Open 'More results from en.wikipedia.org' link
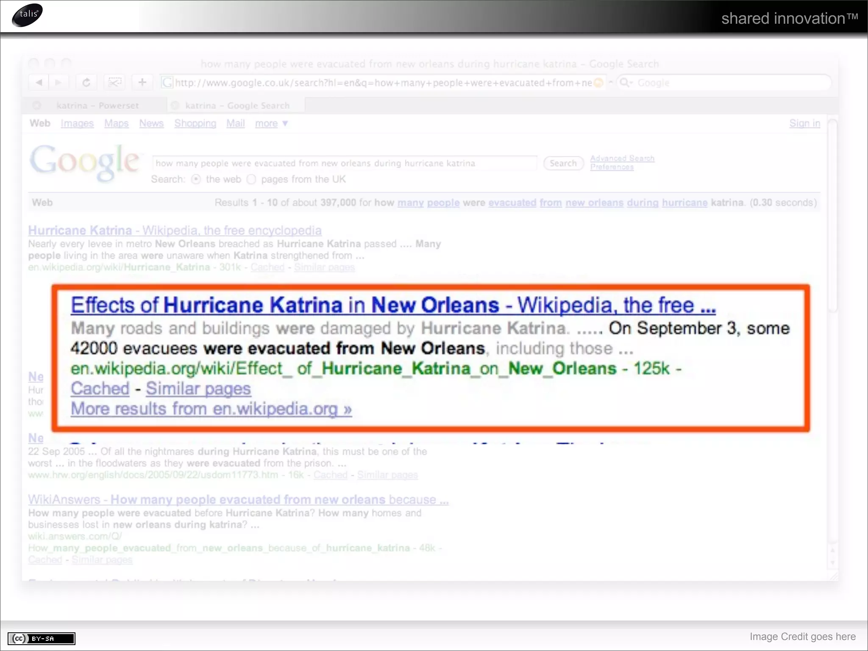 pyautogui.click(x=211, y=409)
